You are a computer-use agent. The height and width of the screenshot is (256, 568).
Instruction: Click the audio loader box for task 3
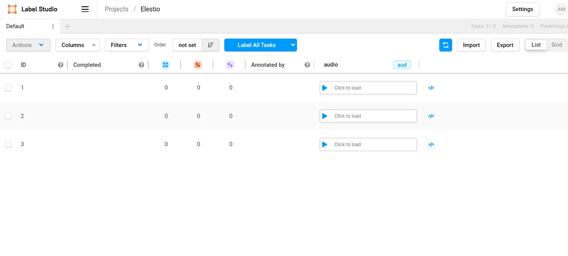pos(368,144)
